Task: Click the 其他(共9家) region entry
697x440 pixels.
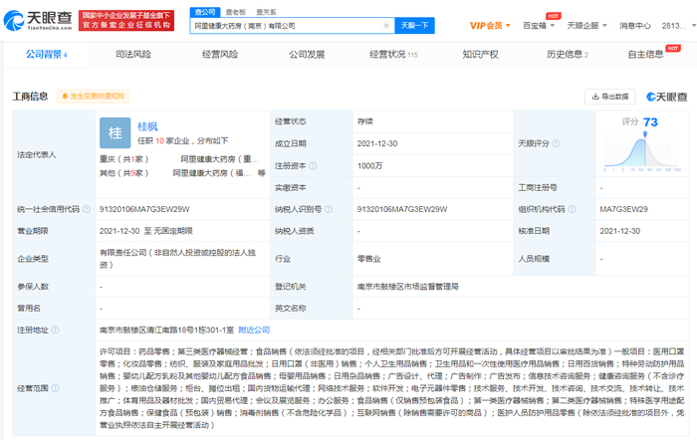Action: point(124,173)
